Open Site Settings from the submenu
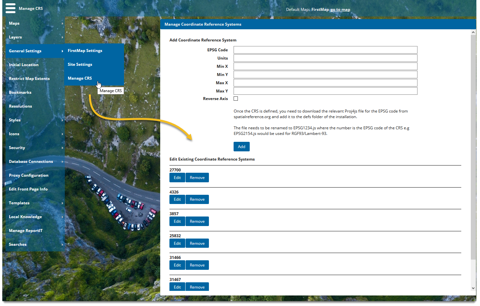This screenshot has height=306, width=480. pyautogui.click(x=80, y=64)
